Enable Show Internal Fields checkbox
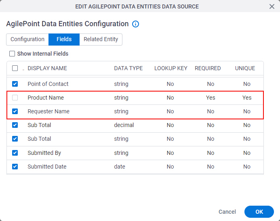The height and width of the screenshot is (221, 280). (x=12, y=54)
